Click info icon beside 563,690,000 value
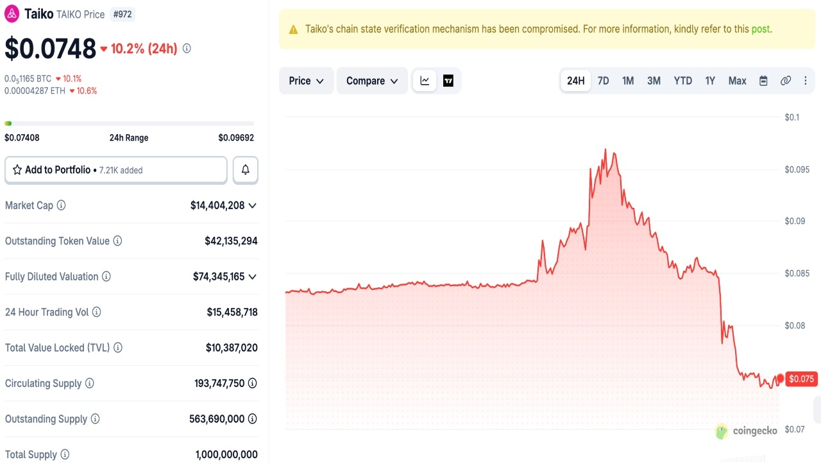This screenshot has width=821, height=462. pyautogui.click(x=253, y=419)
